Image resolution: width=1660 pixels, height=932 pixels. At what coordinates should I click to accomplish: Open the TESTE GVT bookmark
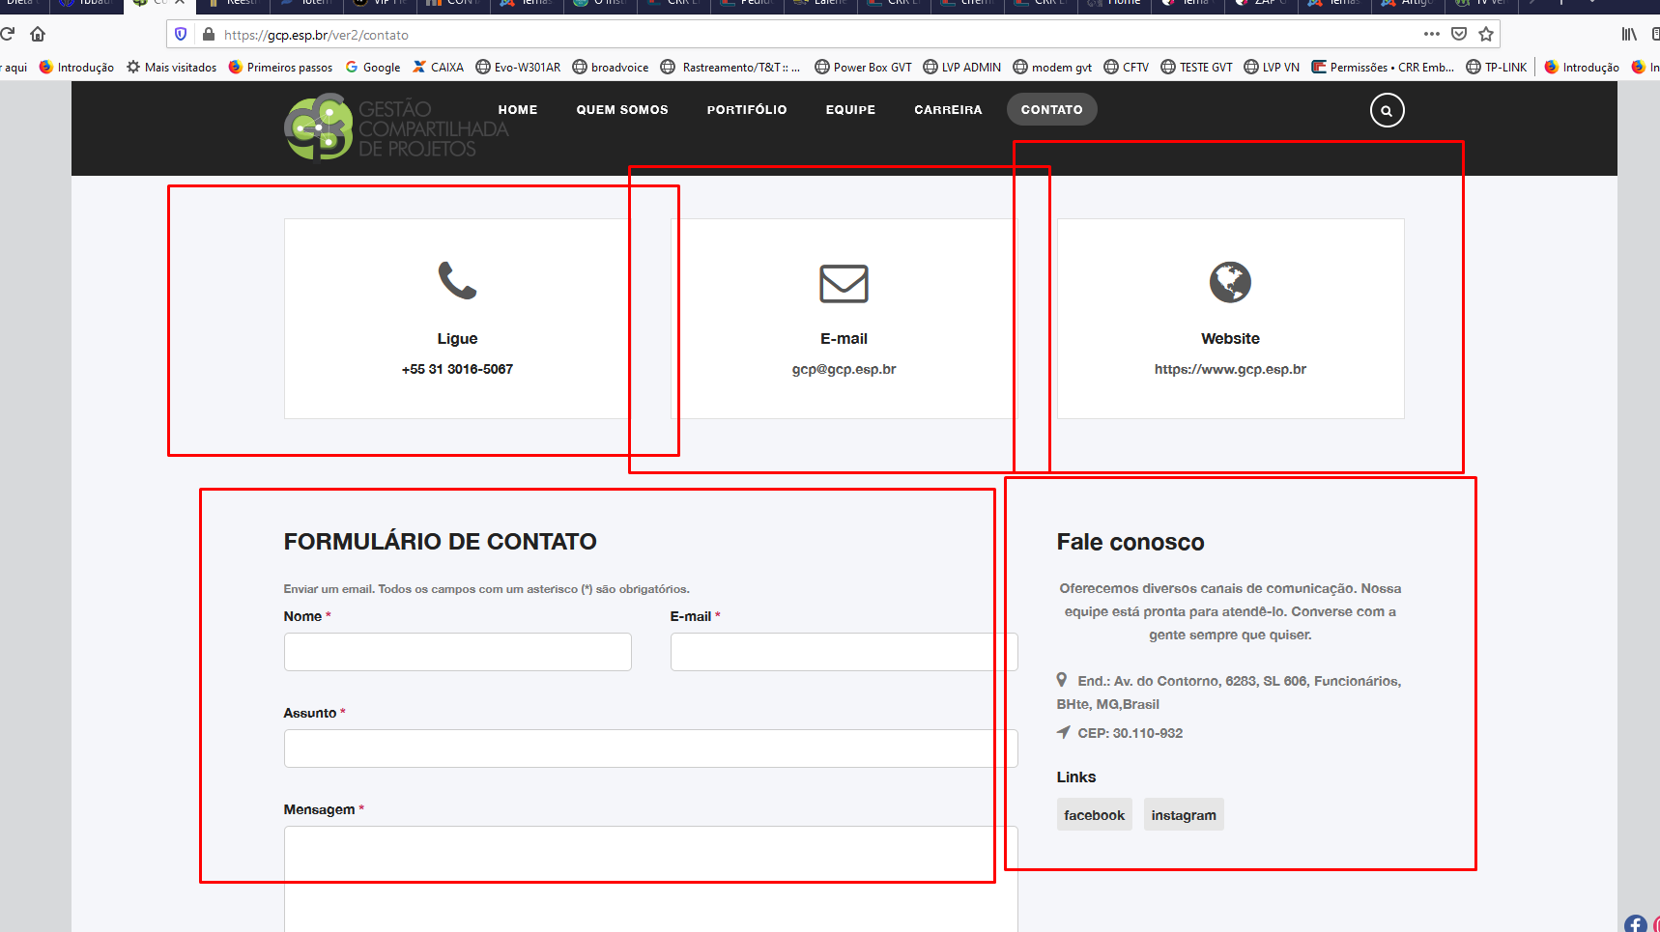tap(1196, 68)
